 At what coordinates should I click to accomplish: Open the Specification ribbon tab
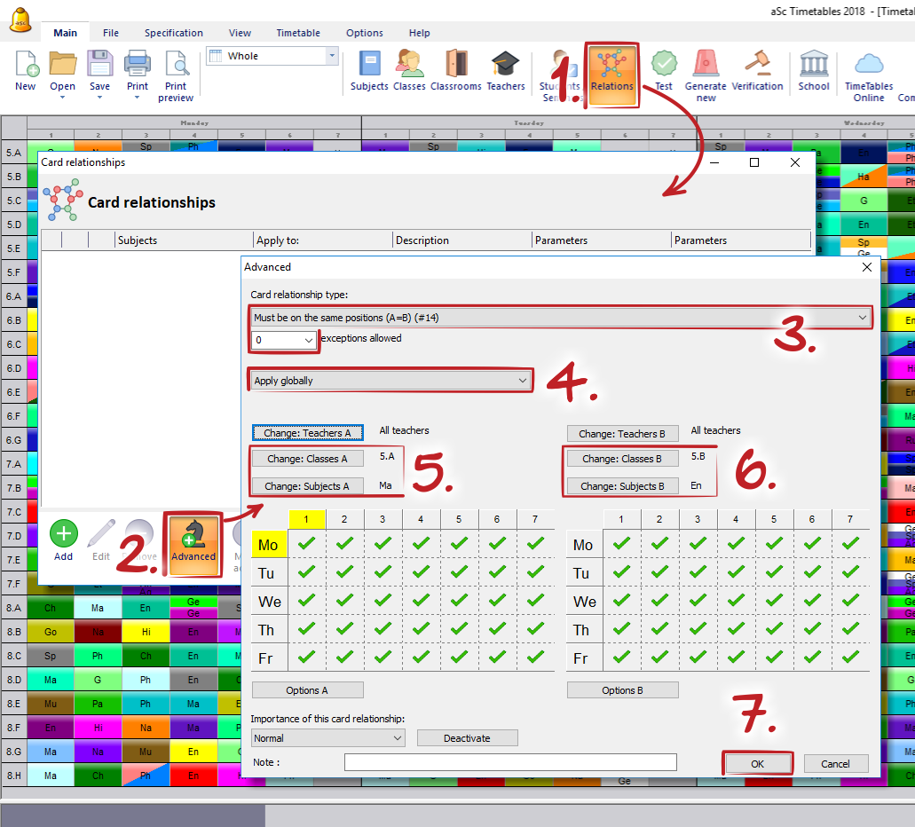[174, 33]
